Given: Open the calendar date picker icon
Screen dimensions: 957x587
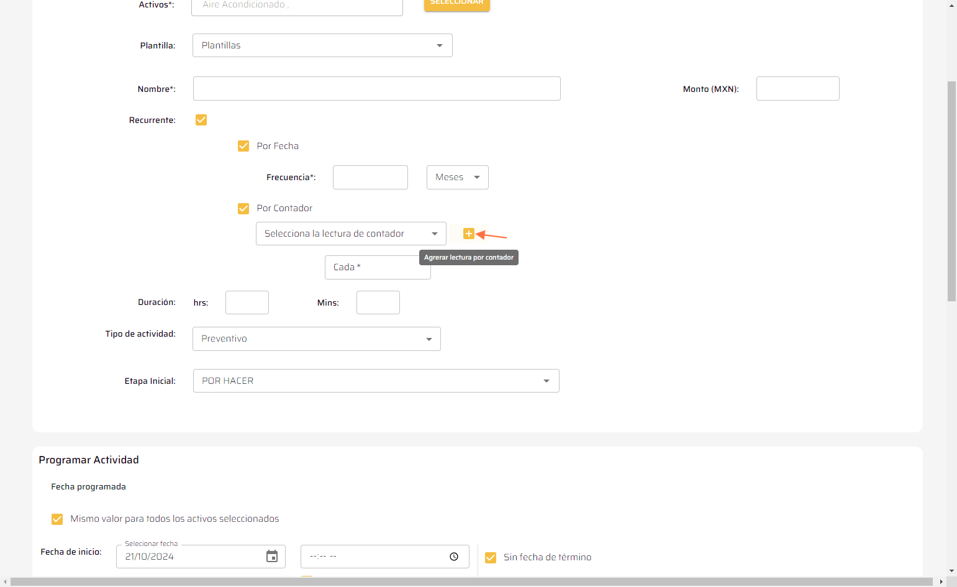Looking at the screenshot, I should pyautogui.click(x=272, y=557).
